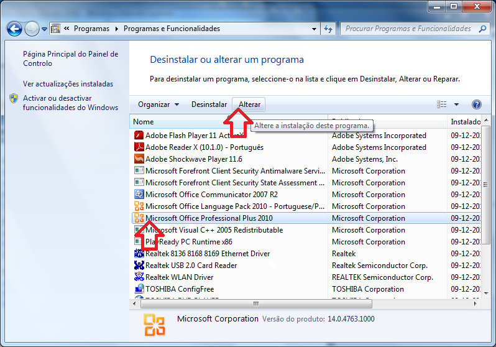
Task: Open Ver actualizações instaladas link
Action: [x=68, y=84]
